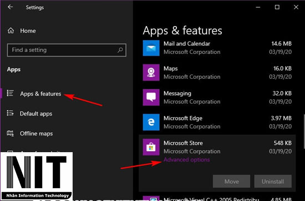Select the Messaging app entry
Viewport: 305px width, 201px height.
point(217,97)
